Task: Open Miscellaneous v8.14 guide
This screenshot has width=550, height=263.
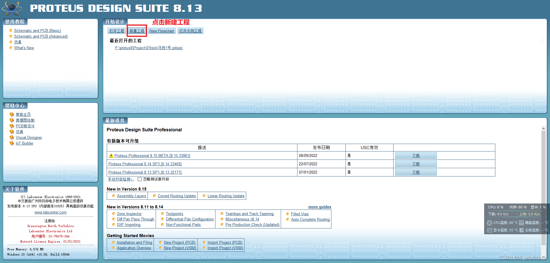Action: click(x=242, y=219)
